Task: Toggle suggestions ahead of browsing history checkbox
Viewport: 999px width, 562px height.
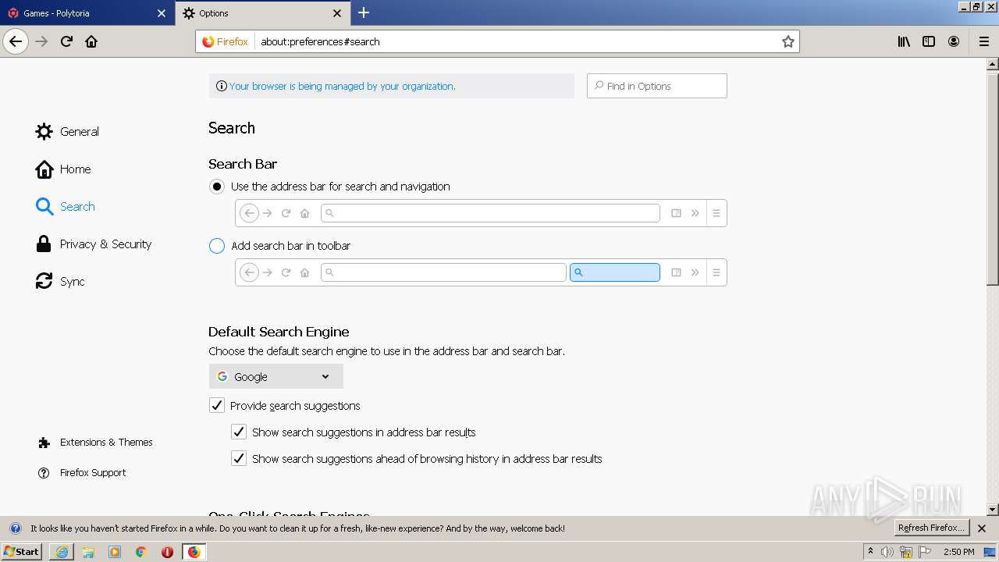Action: [x=239, y=458]
